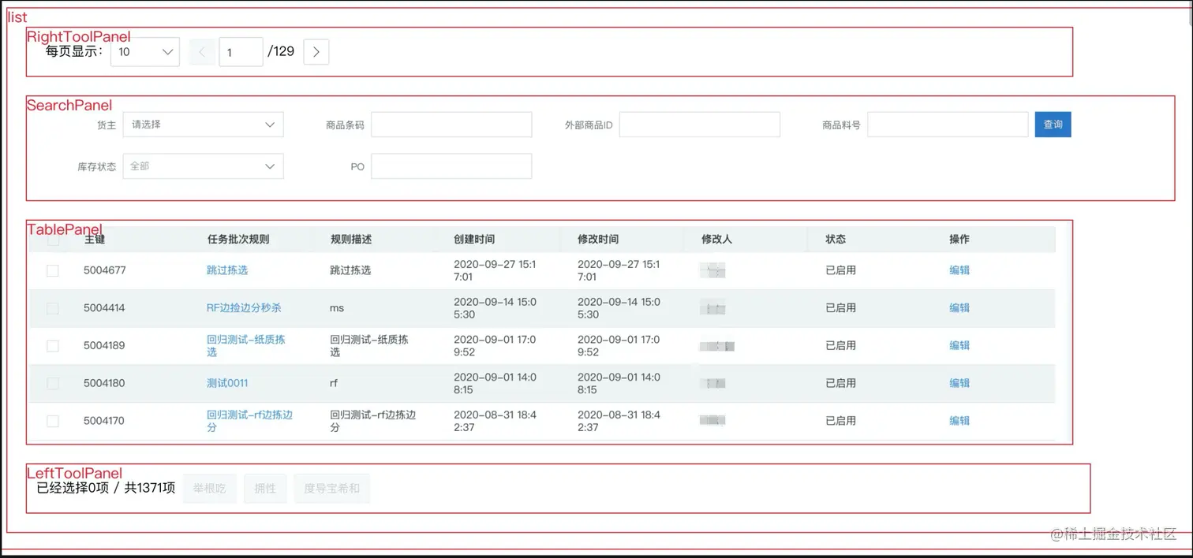Check the row 5004189 checkbox
Viewport: 1193px width, 558px height.
pyautogui.click(x=53, y=346)
